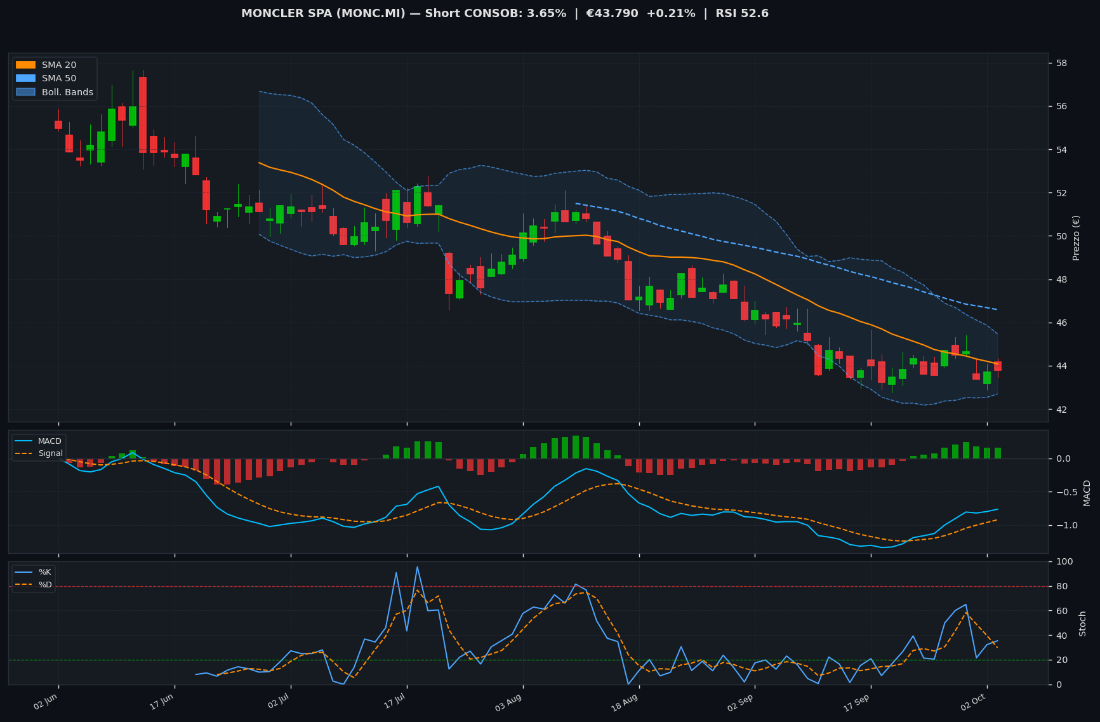The image size is (1100, 722).
Task: Click the 54 price axis value
Action: [x=1061, y=150]
